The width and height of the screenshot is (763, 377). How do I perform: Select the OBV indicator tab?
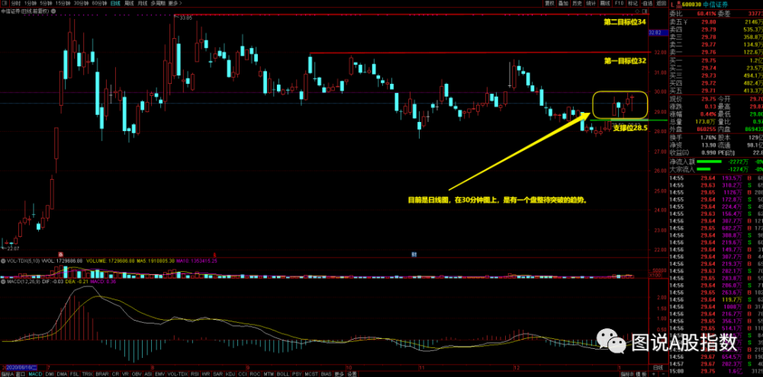[x=137, y=374]
